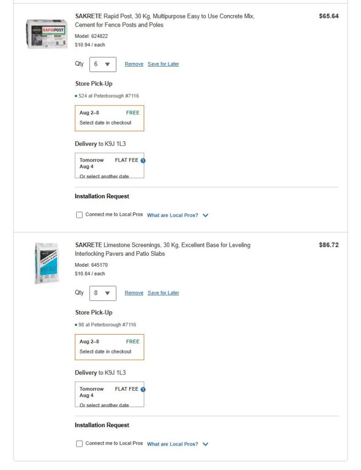This screenshot has width=361, height=470.
Task: Open quantity dropdown showing 6
Action: (102, 64)
